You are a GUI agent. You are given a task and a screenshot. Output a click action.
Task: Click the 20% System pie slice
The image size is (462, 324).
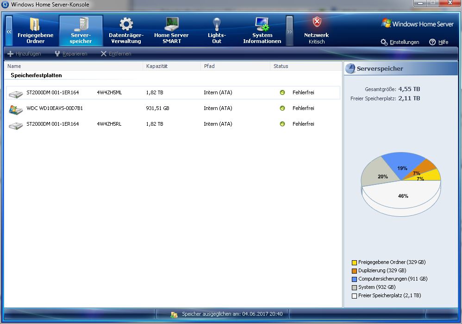380,174
